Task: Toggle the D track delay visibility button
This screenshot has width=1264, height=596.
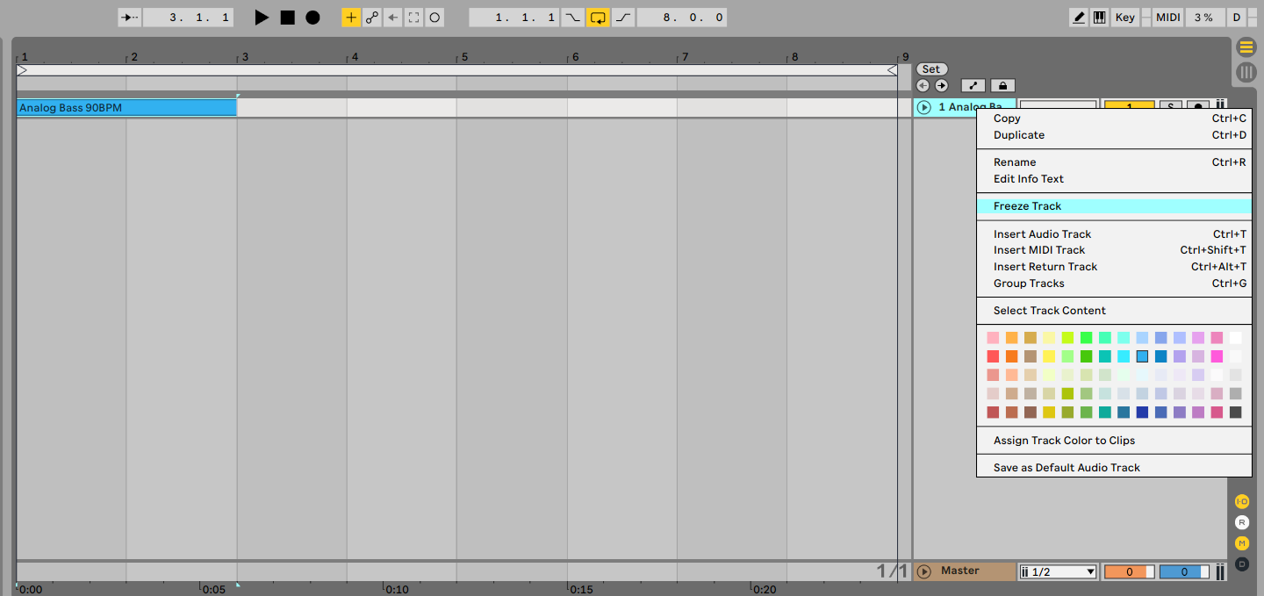Action: 1241,564
